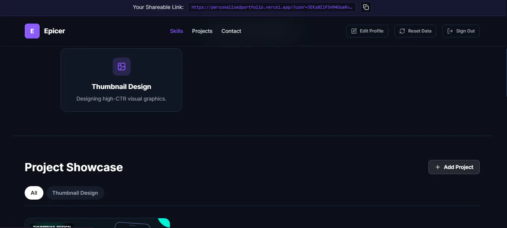507x228 pixels.
Task: Click the Thumbnail Design card title
Action: [122, 87]
